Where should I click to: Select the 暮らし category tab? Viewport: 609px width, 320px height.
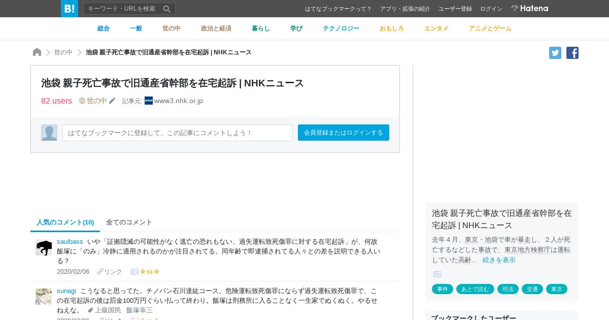(x=261, y=28)
